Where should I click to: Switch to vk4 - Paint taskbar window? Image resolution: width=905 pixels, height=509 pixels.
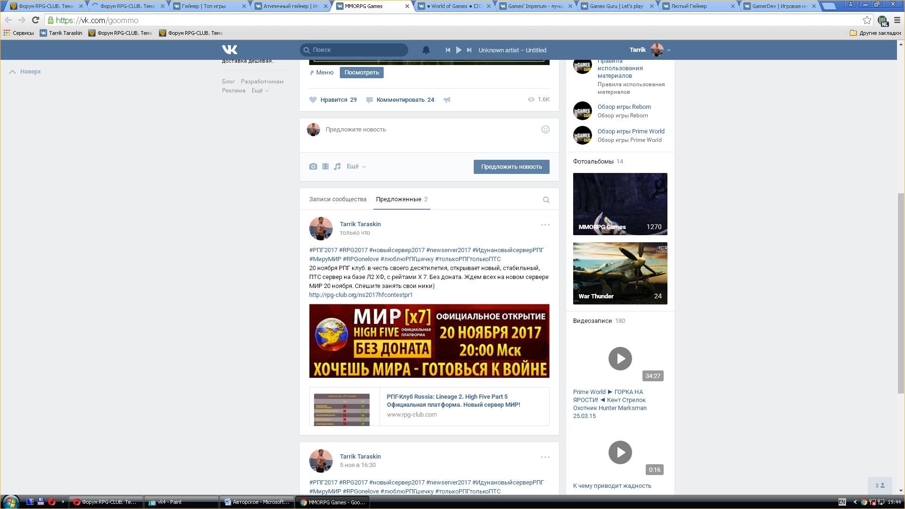coord(181,502)
